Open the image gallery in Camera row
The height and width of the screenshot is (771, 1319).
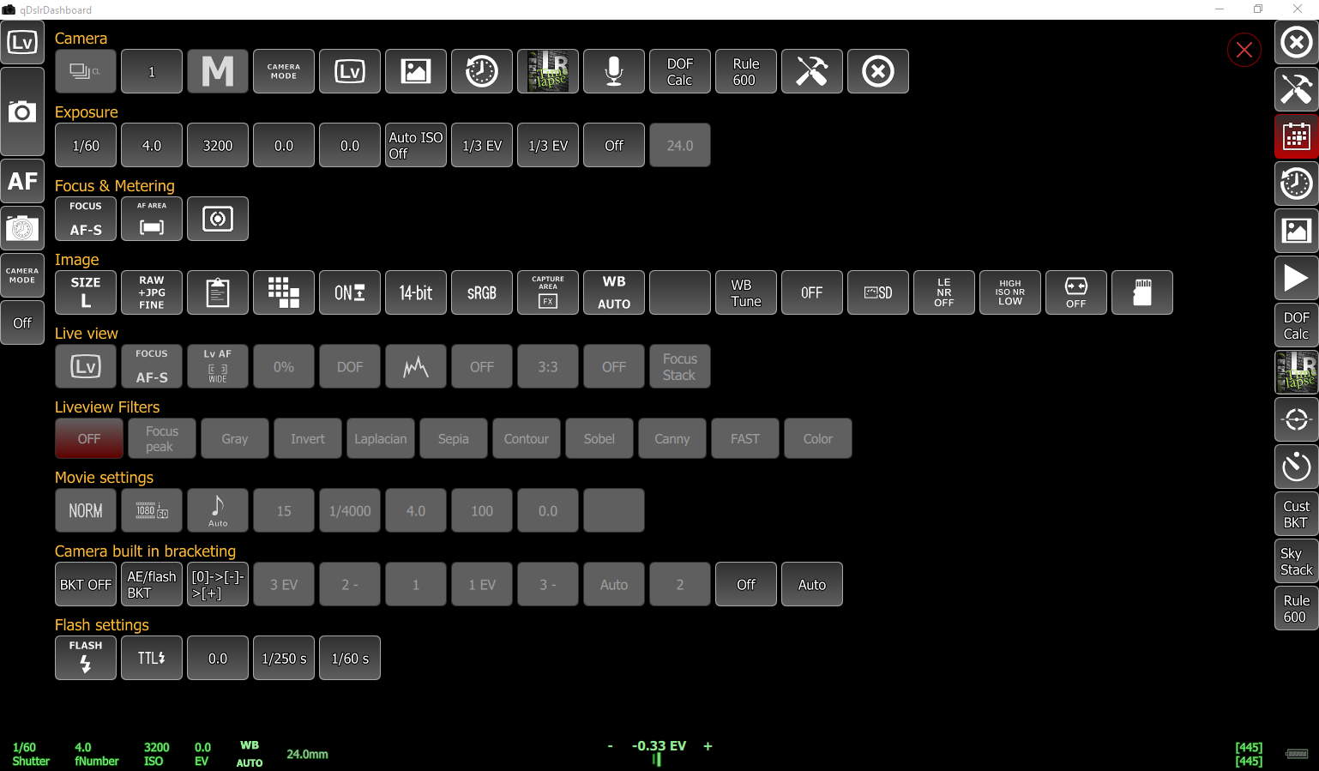(x=416, y=71)
